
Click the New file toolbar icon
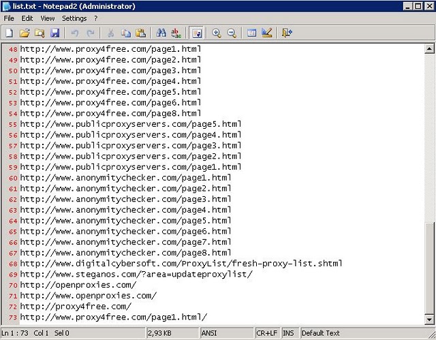9,33
